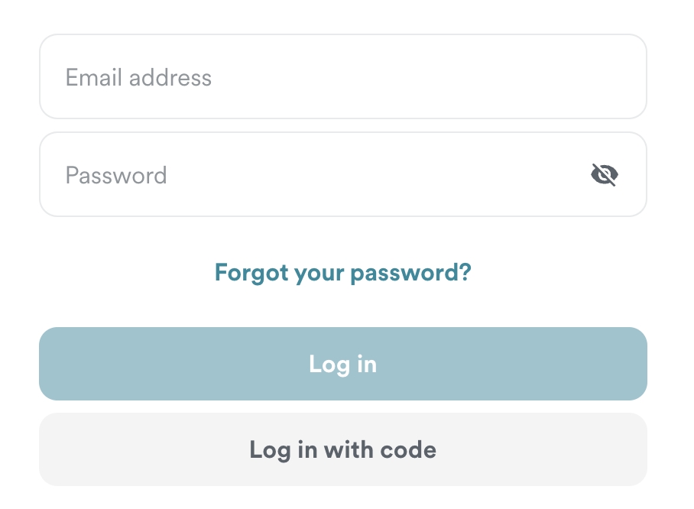Screen dimensions: 694x509
Task: Select the gray Log in with code option
Action: [x=342, y=449]
